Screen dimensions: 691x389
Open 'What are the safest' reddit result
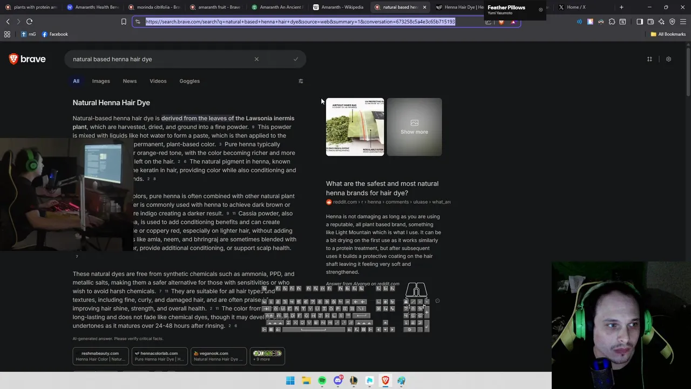(x=382, y=188)
